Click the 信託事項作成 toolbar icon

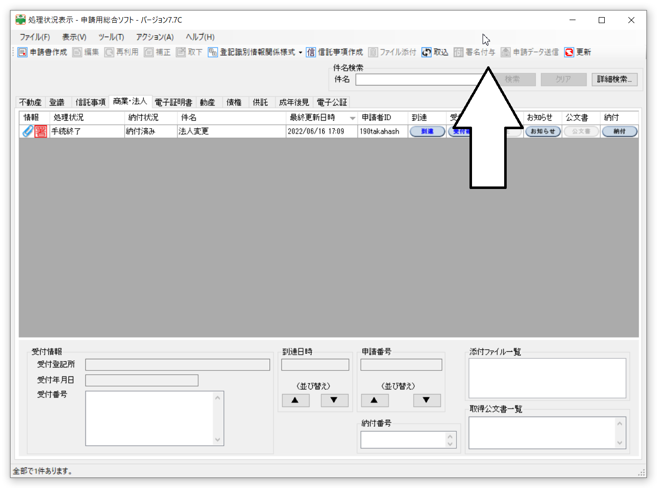pyautogui.click(x=311, y=52)
